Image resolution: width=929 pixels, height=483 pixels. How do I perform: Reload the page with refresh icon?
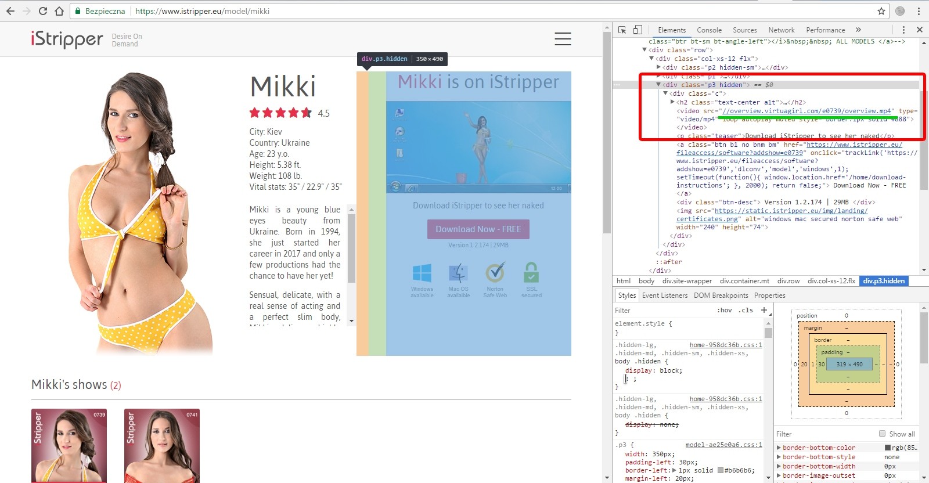coord(43,11)
